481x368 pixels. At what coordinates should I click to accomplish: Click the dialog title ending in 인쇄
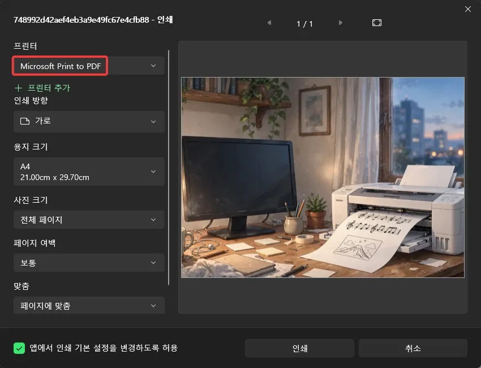pos(93,20)
